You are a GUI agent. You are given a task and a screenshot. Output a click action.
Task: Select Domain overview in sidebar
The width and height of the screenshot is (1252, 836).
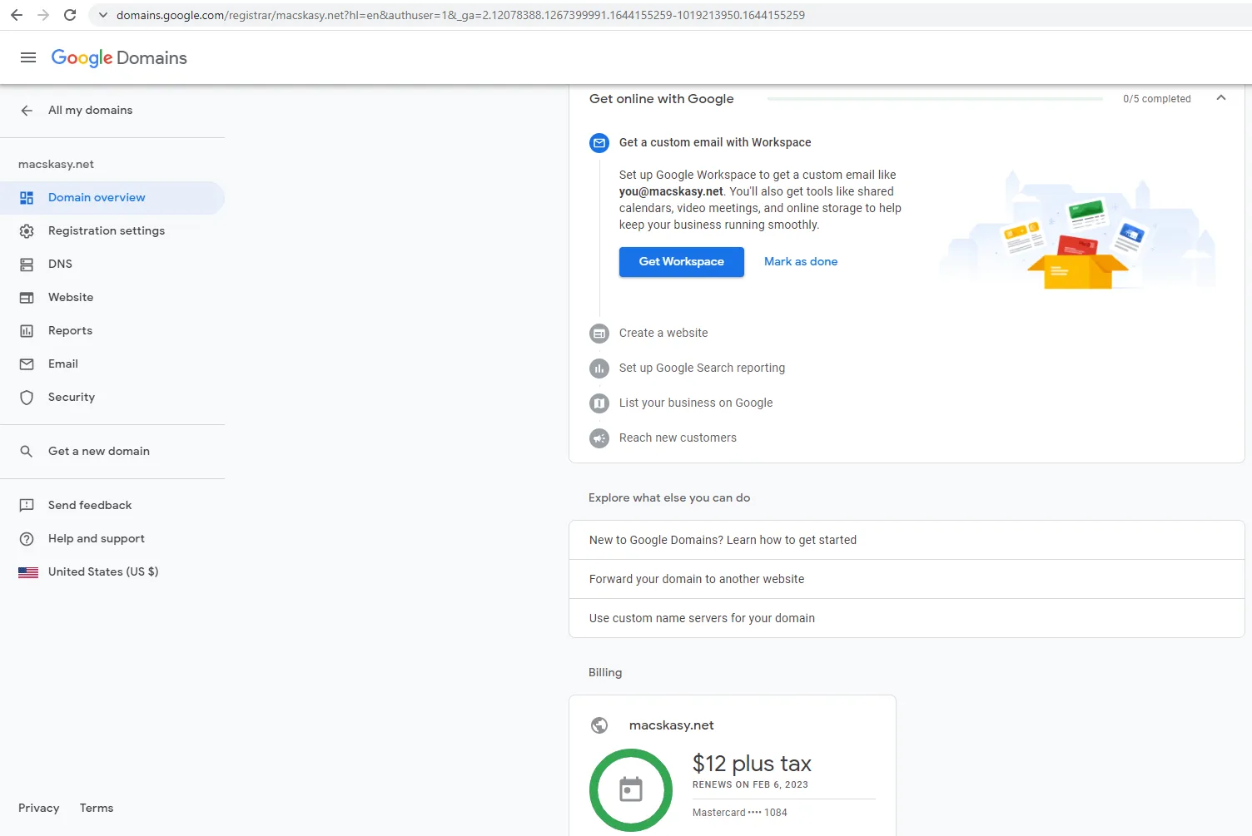112,197
